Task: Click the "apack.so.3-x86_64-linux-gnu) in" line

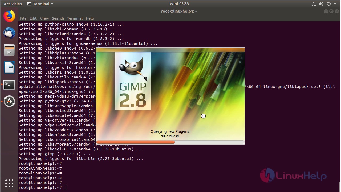Action: click(56, 91)
